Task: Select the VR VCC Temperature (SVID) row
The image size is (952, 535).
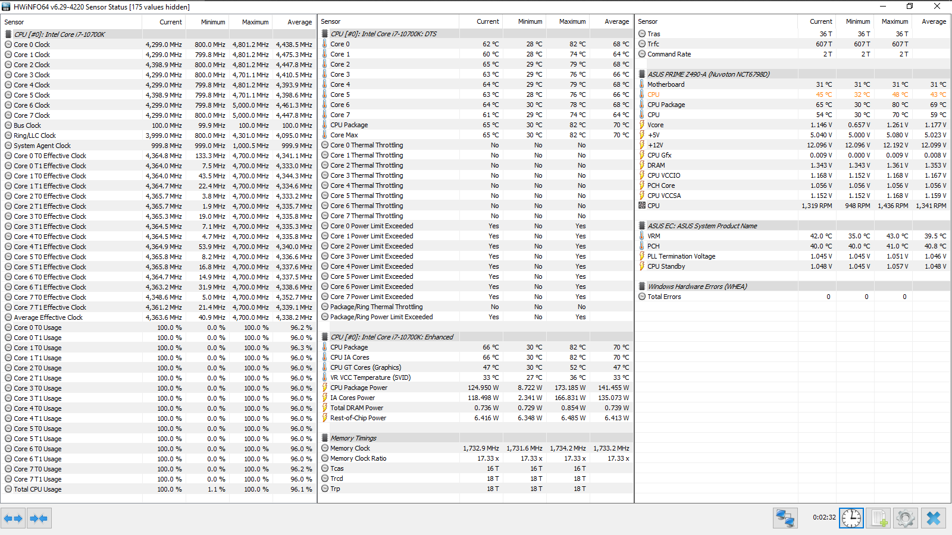Action: click(475, 377)
